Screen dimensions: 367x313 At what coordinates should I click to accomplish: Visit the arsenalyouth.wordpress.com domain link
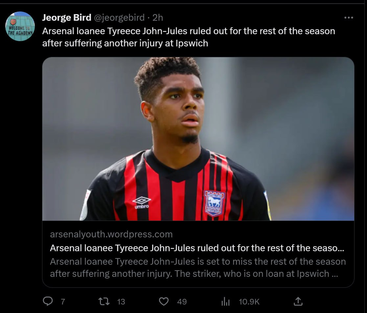(111, 234)
